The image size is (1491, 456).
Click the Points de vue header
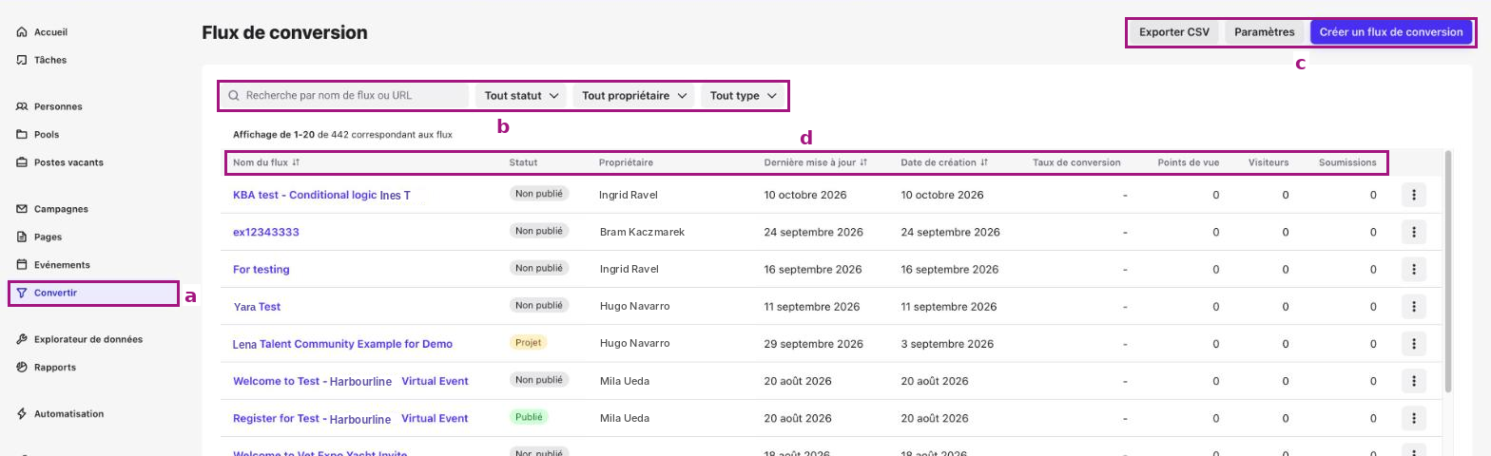click(1189, 162)
